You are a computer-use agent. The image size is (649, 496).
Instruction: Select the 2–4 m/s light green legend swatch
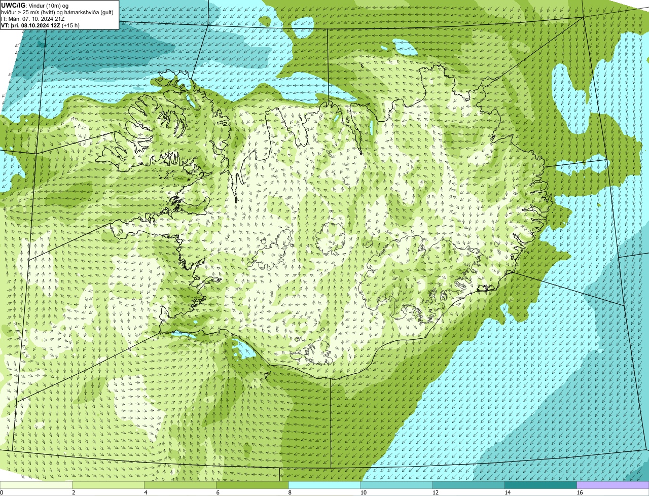[x=108, y=485]
